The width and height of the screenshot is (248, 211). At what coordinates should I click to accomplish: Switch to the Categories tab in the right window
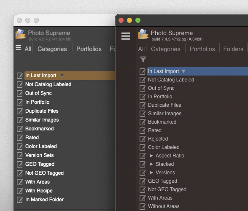(166, 49)
